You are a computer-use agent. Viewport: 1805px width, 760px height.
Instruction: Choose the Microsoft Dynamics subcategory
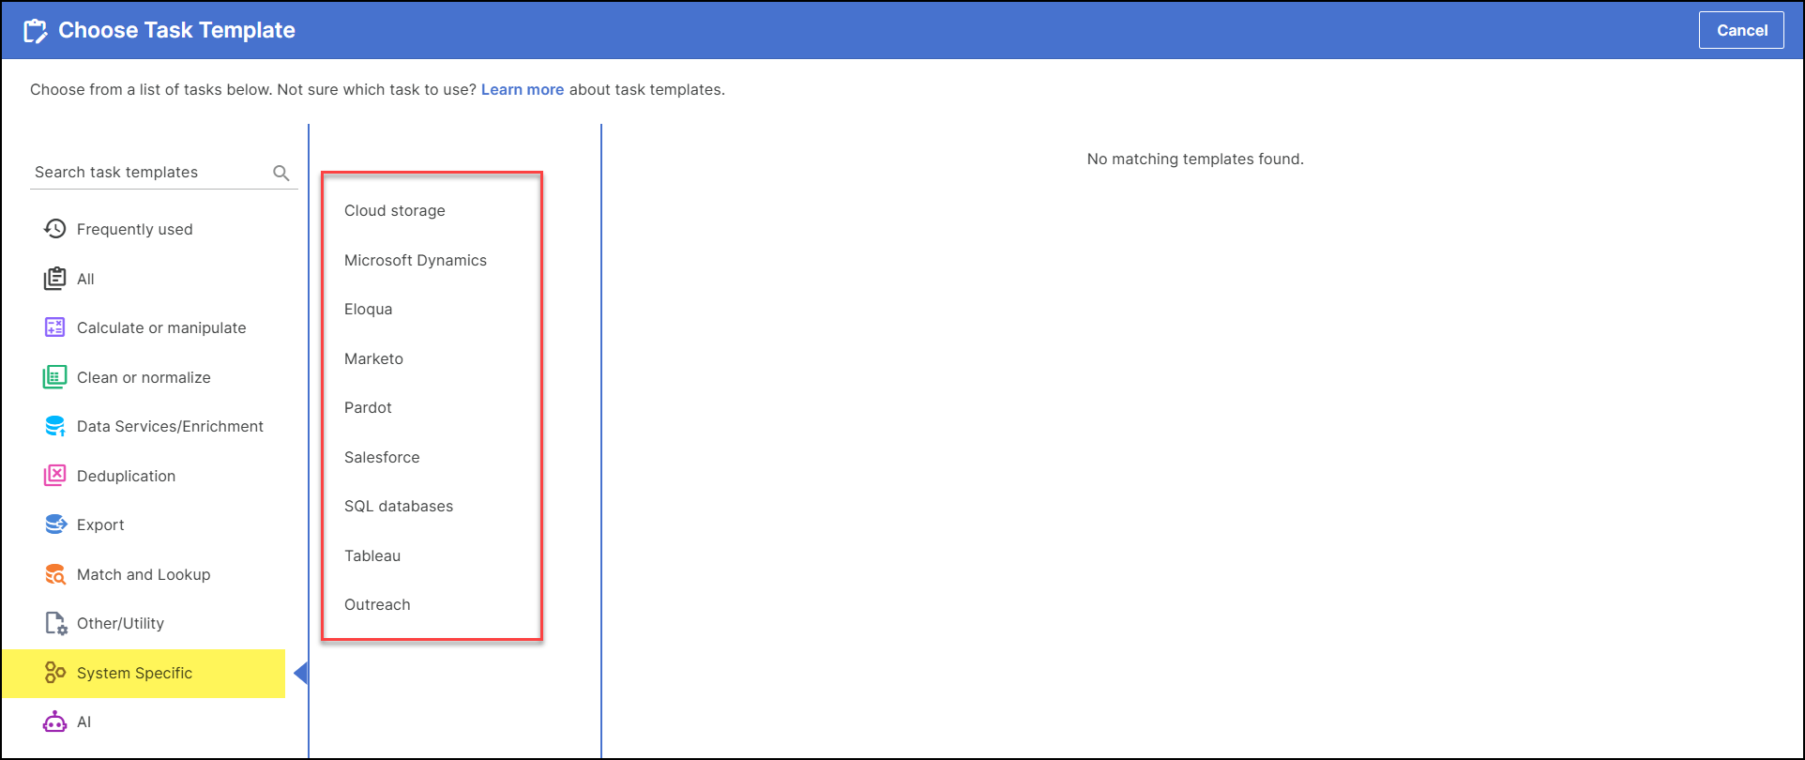pos(416,260)
